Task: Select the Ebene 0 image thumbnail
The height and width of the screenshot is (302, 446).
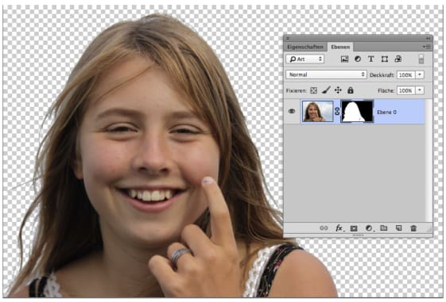Action: click(x=317, y=112)
